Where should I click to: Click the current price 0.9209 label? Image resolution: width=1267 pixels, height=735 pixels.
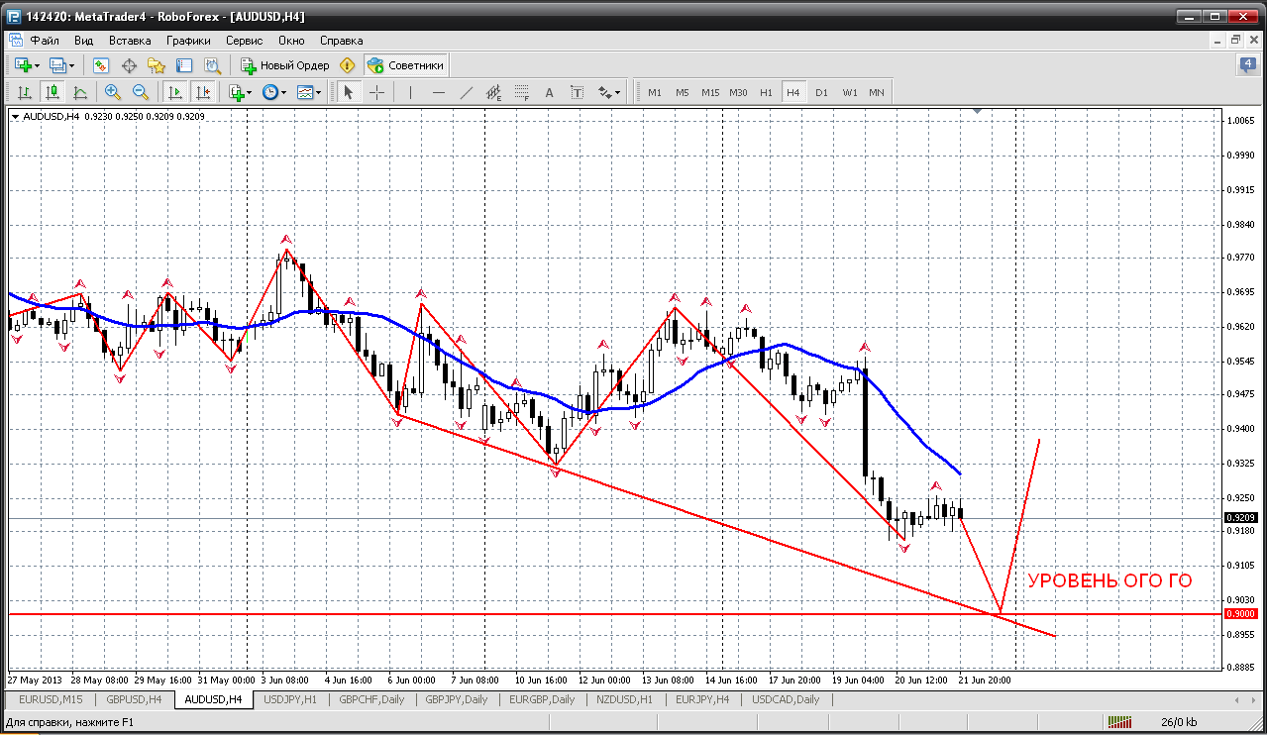(1240, 518)
